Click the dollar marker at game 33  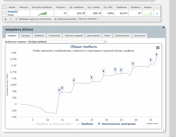click(115, 69)
